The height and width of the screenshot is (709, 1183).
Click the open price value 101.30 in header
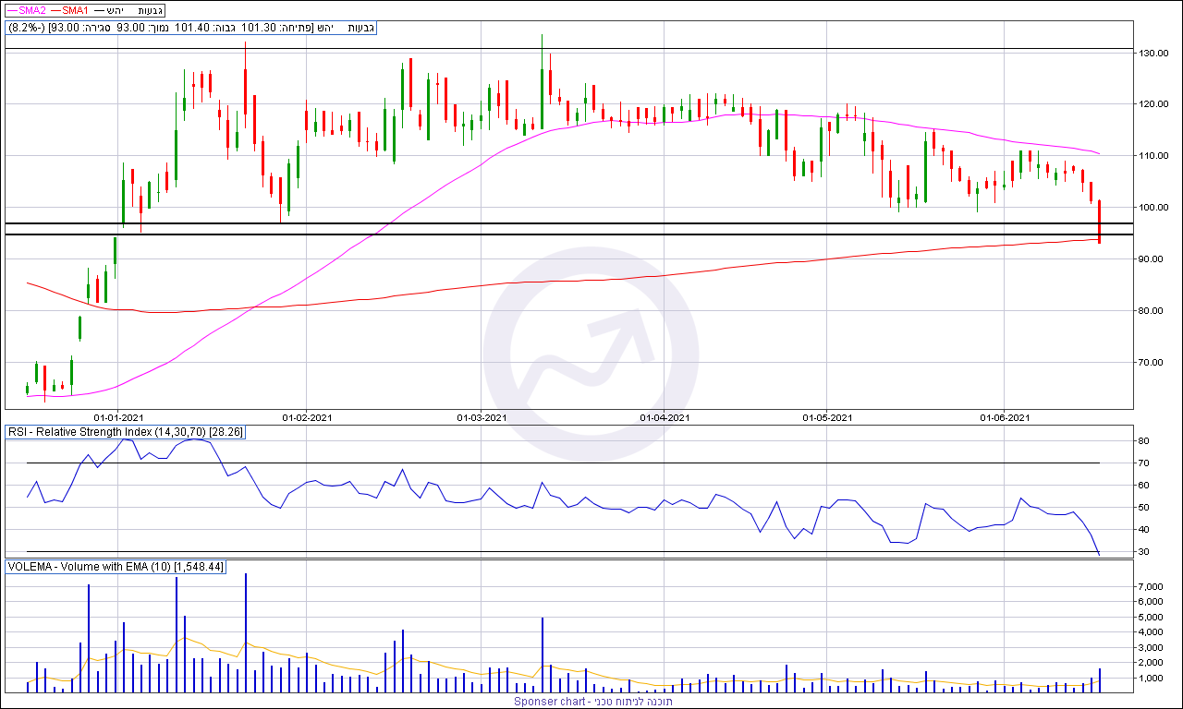(x=260, y=28)
